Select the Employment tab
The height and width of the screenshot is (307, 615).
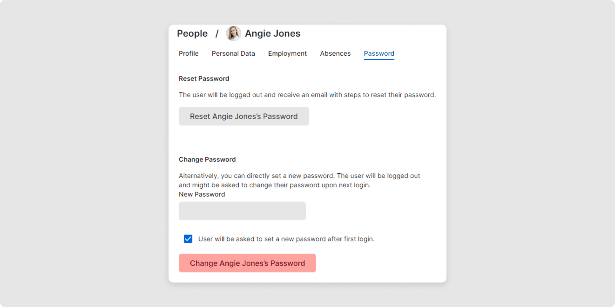tap(287, 53)
